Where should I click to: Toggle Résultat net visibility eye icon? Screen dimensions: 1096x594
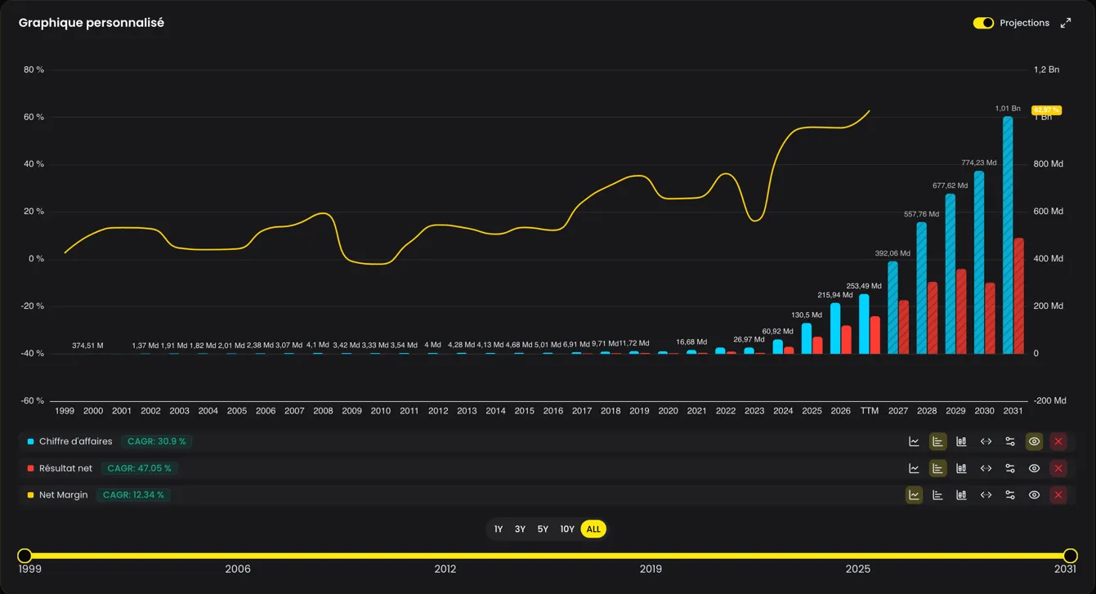click(1034, 468)
